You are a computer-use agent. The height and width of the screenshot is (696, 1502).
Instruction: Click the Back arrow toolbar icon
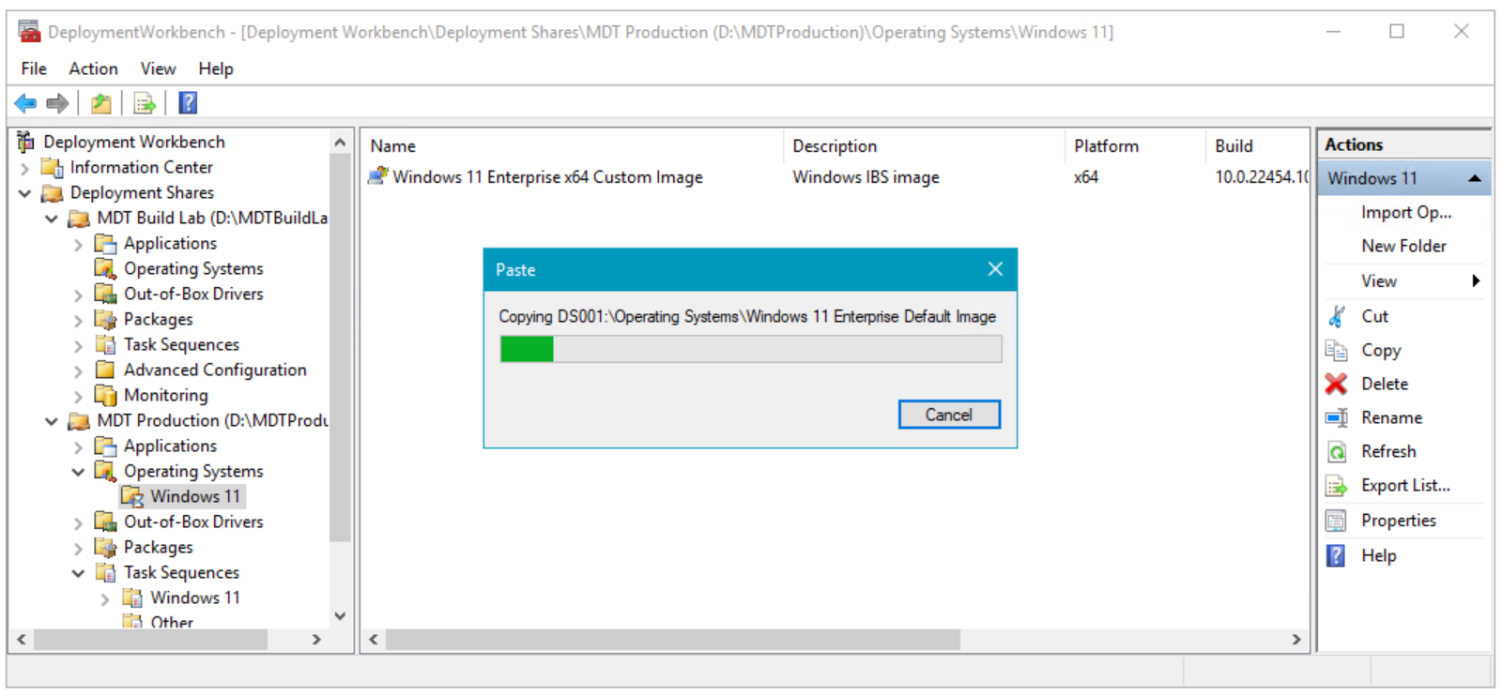click(x=25, y=103)
